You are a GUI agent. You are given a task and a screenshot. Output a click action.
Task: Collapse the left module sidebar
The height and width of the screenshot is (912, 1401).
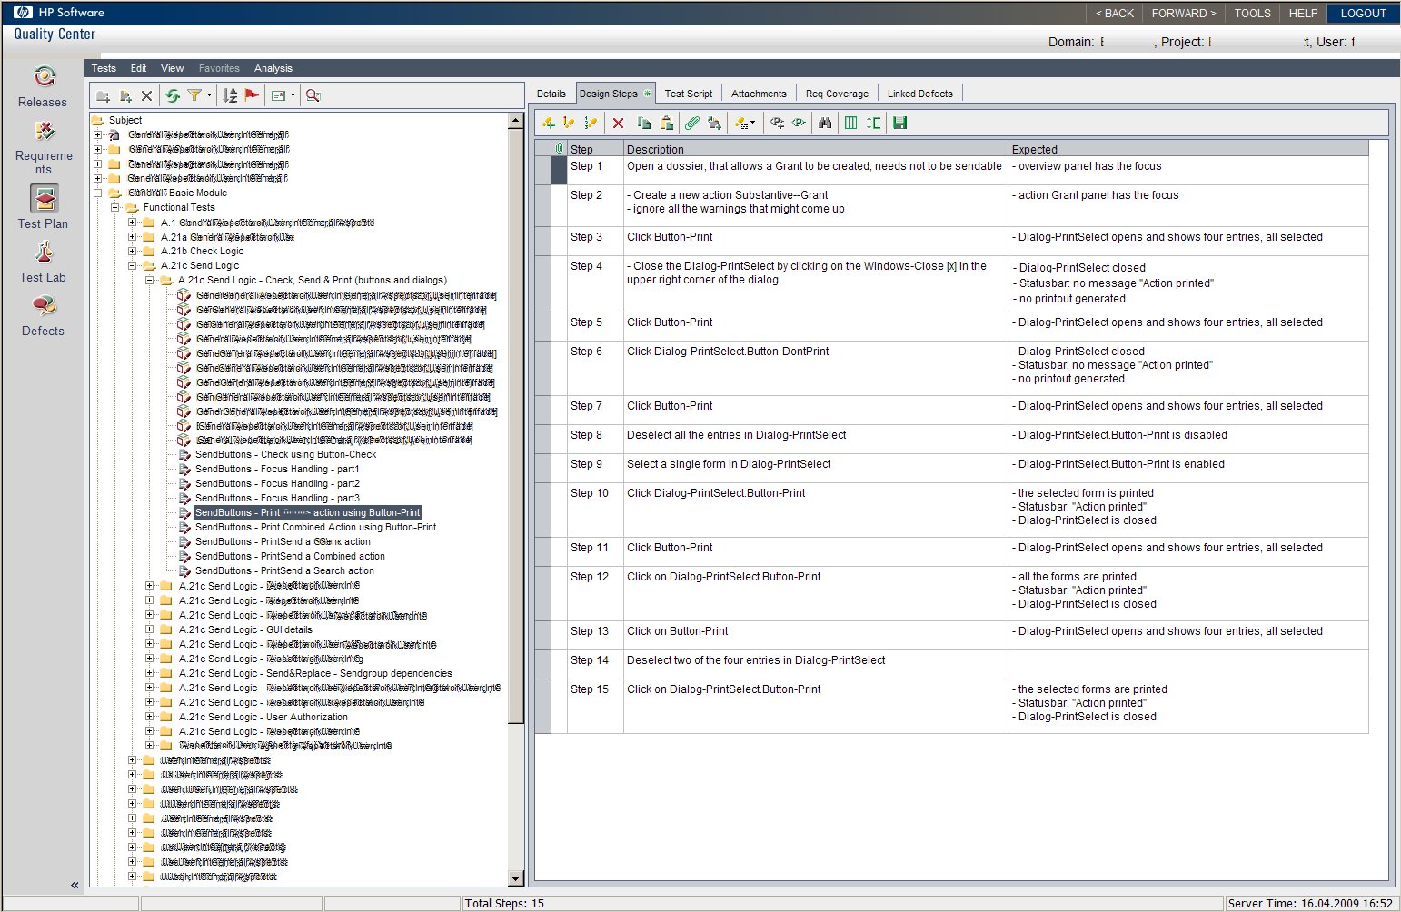(x=75, y=885)
